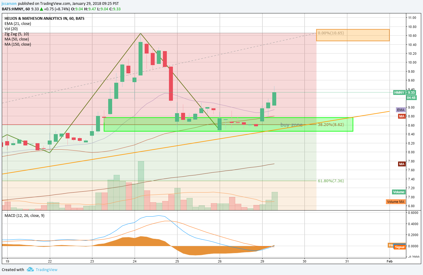Click date 24 on the time axis

[x=135, y=261]
